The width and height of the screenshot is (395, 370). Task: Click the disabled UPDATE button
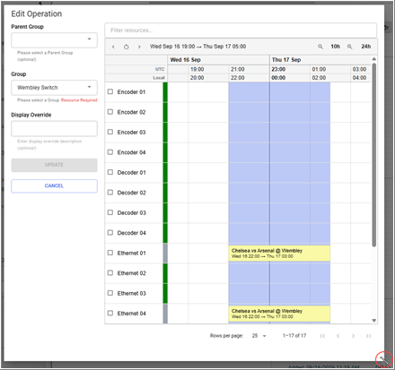(x=54, y=165)
